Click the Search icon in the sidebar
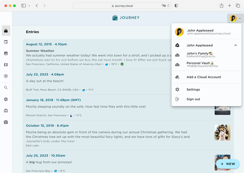244x173 pixels. click(6, 88)
